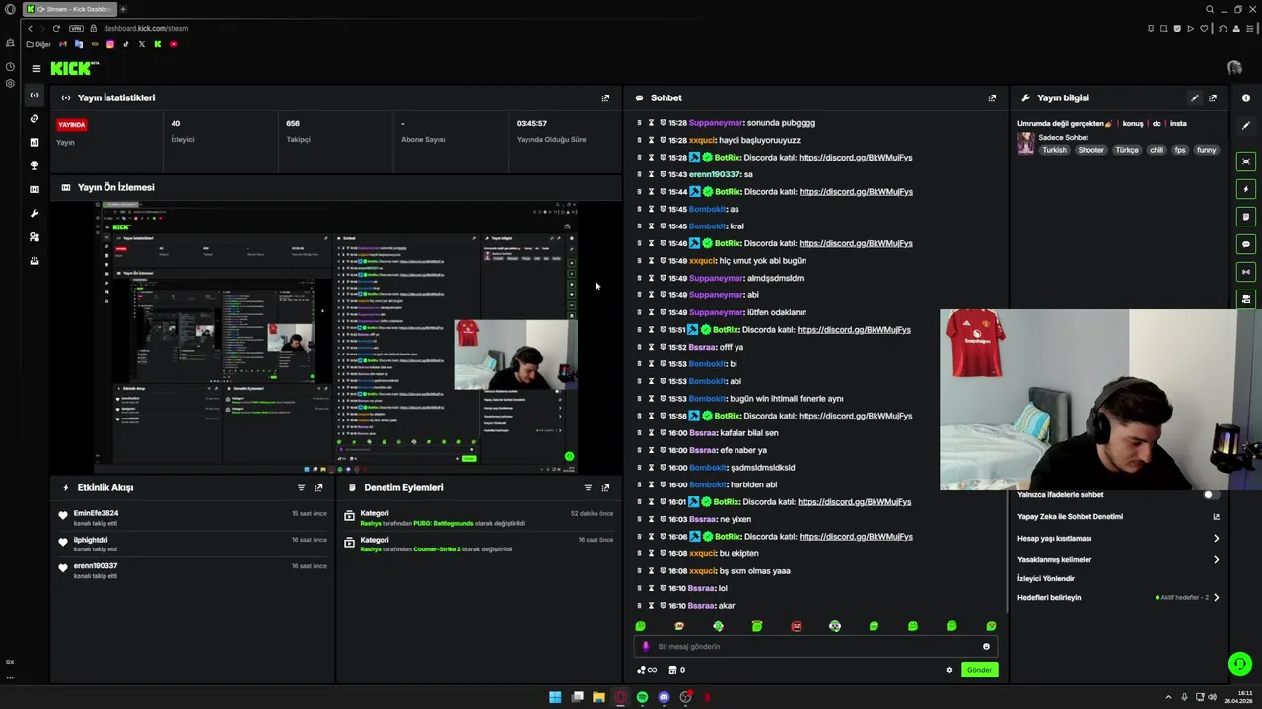The width and height of the screenshot is (1262, 709).
Task: Open the wrench settings icon in sidebar
Action: [x=35, y=213]
